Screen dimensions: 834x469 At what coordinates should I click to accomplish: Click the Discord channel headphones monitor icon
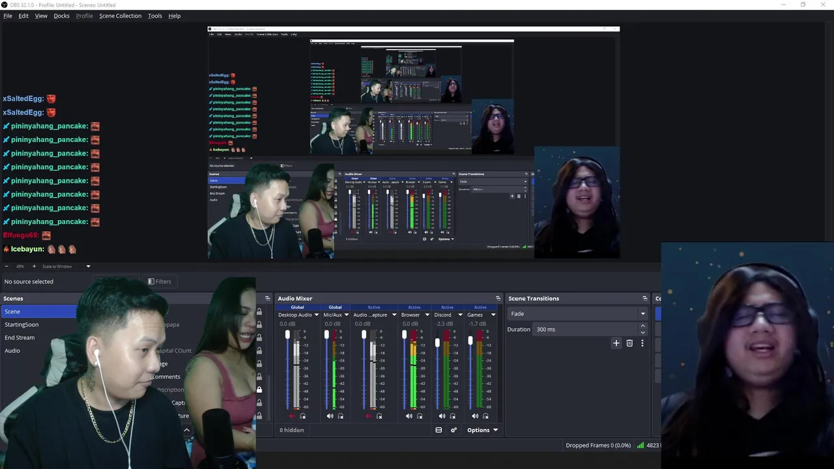(x=453, y=416)
